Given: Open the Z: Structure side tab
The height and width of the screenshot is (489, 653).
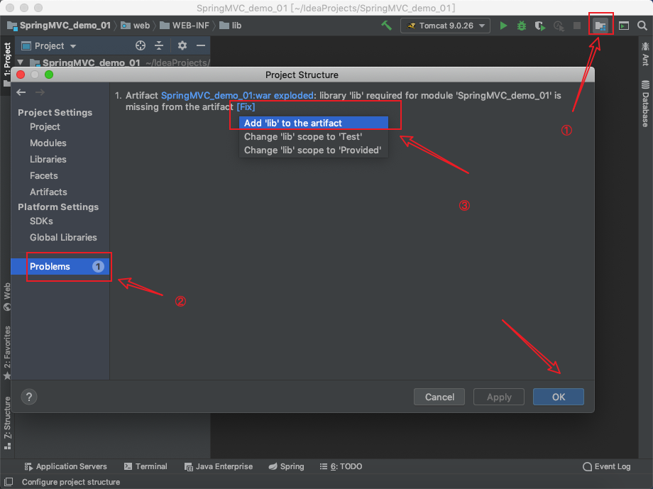Looking at the screenshot, I should point(7,423).
